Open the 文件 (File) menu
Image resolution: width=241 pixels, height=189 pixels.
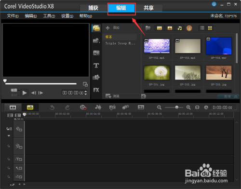(x=13, y=16)
